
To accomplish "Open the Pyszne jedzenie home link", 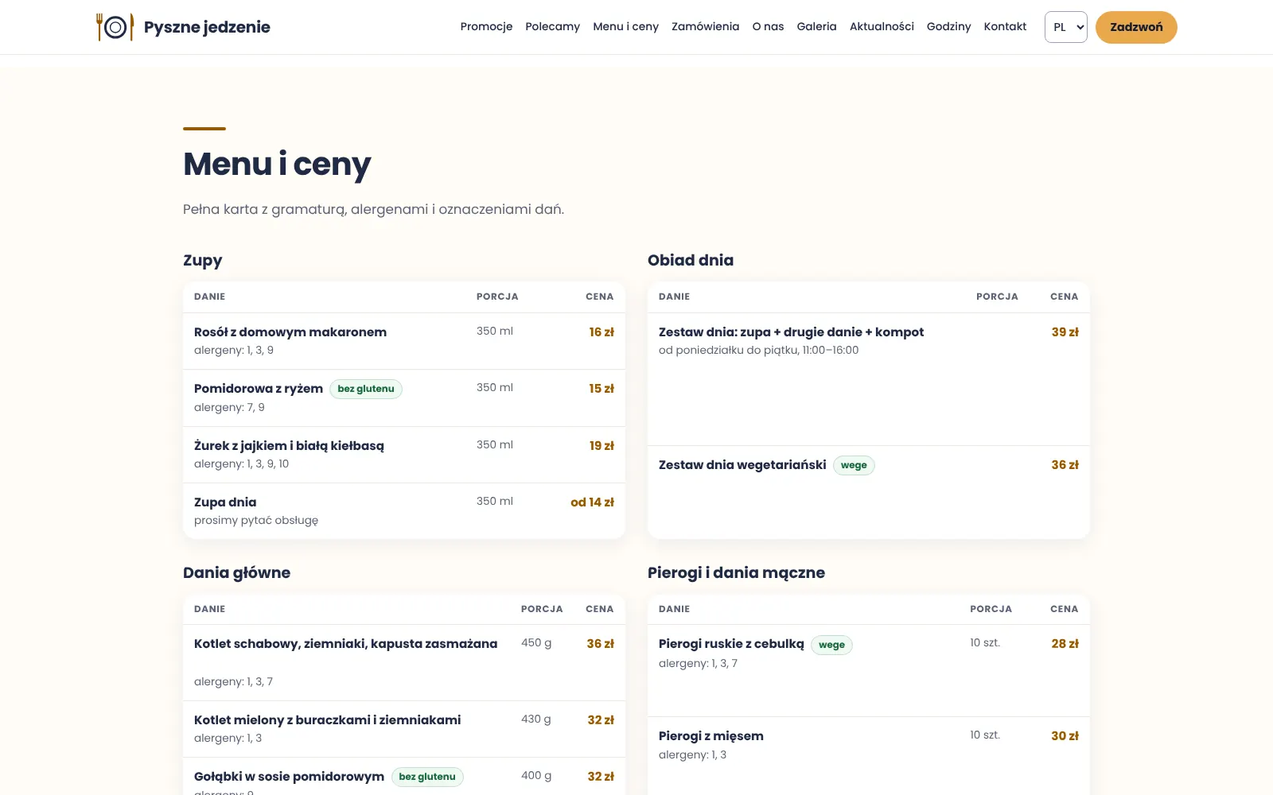I will (x=183, y=27).
